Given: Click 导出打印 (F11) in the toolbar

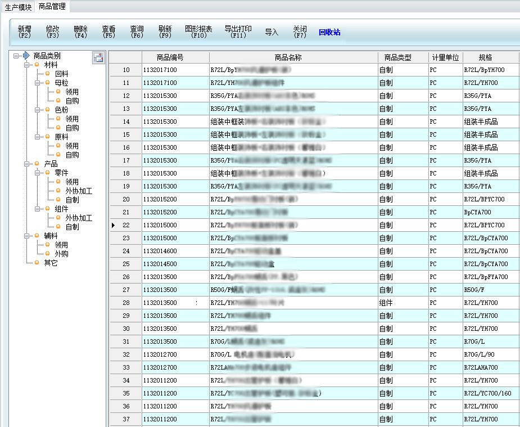Looking at the screenshot, I should coord(238,32).
